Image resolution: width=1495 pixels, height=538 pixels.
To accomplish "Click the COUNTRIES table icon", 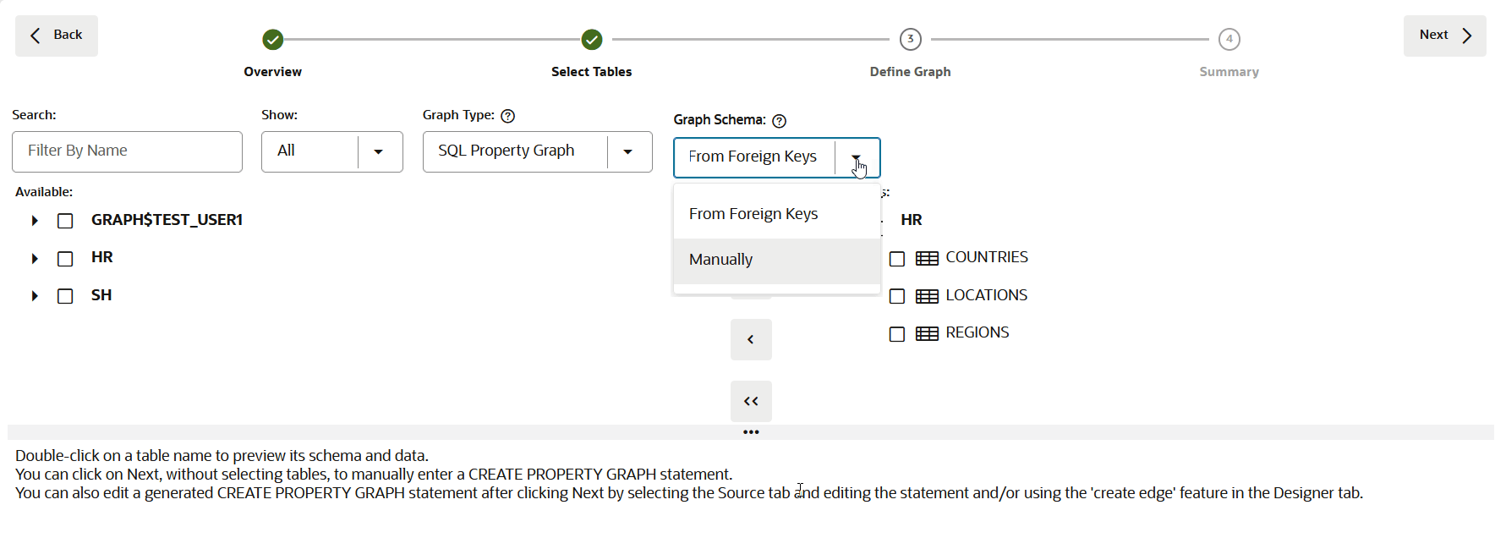I will [928, 259].
